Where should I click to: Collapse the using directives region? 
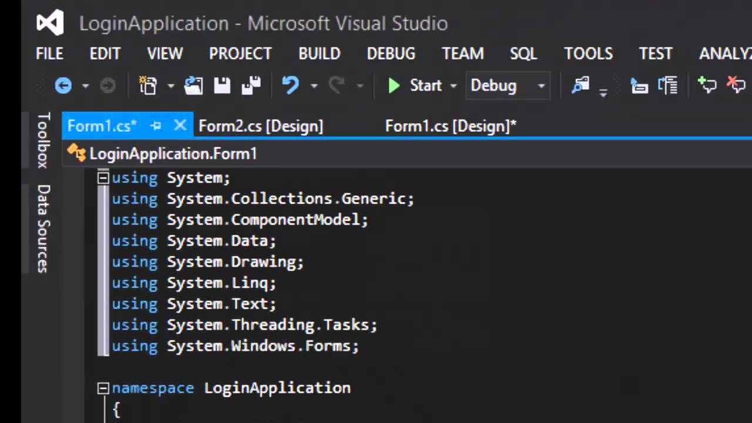click(103, 177)
